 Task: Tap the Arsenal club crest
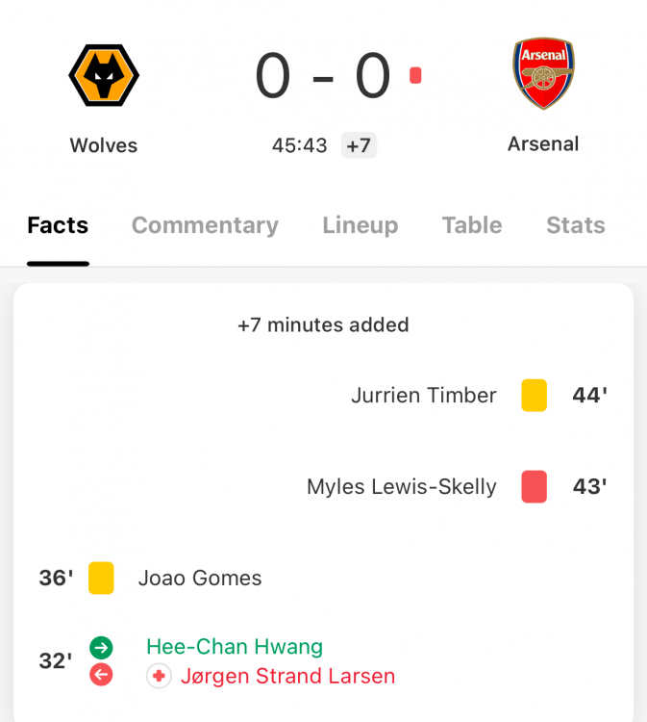[x=543, y=74]
